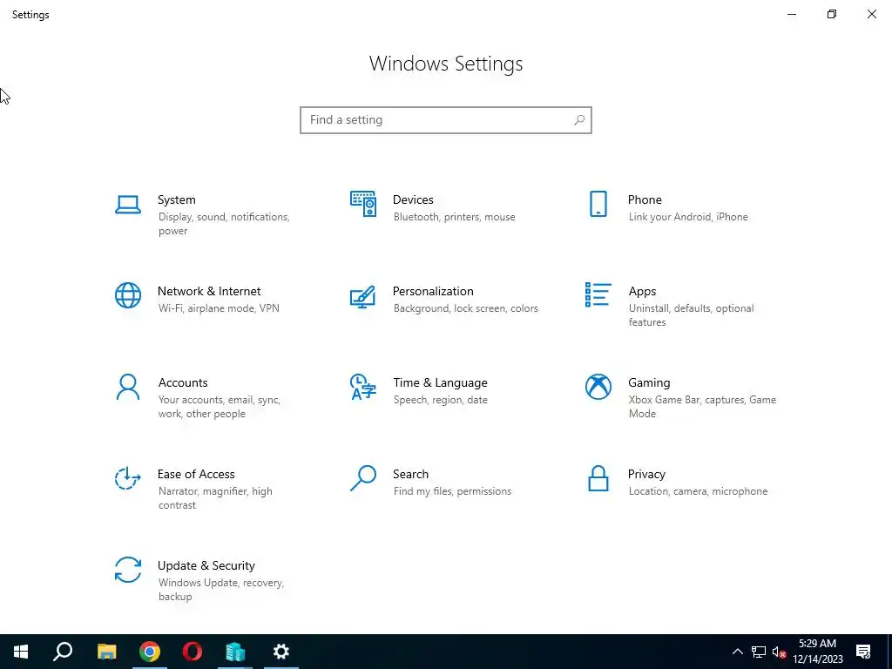
Task: Show hidden system tray icons
Action: 737,652
